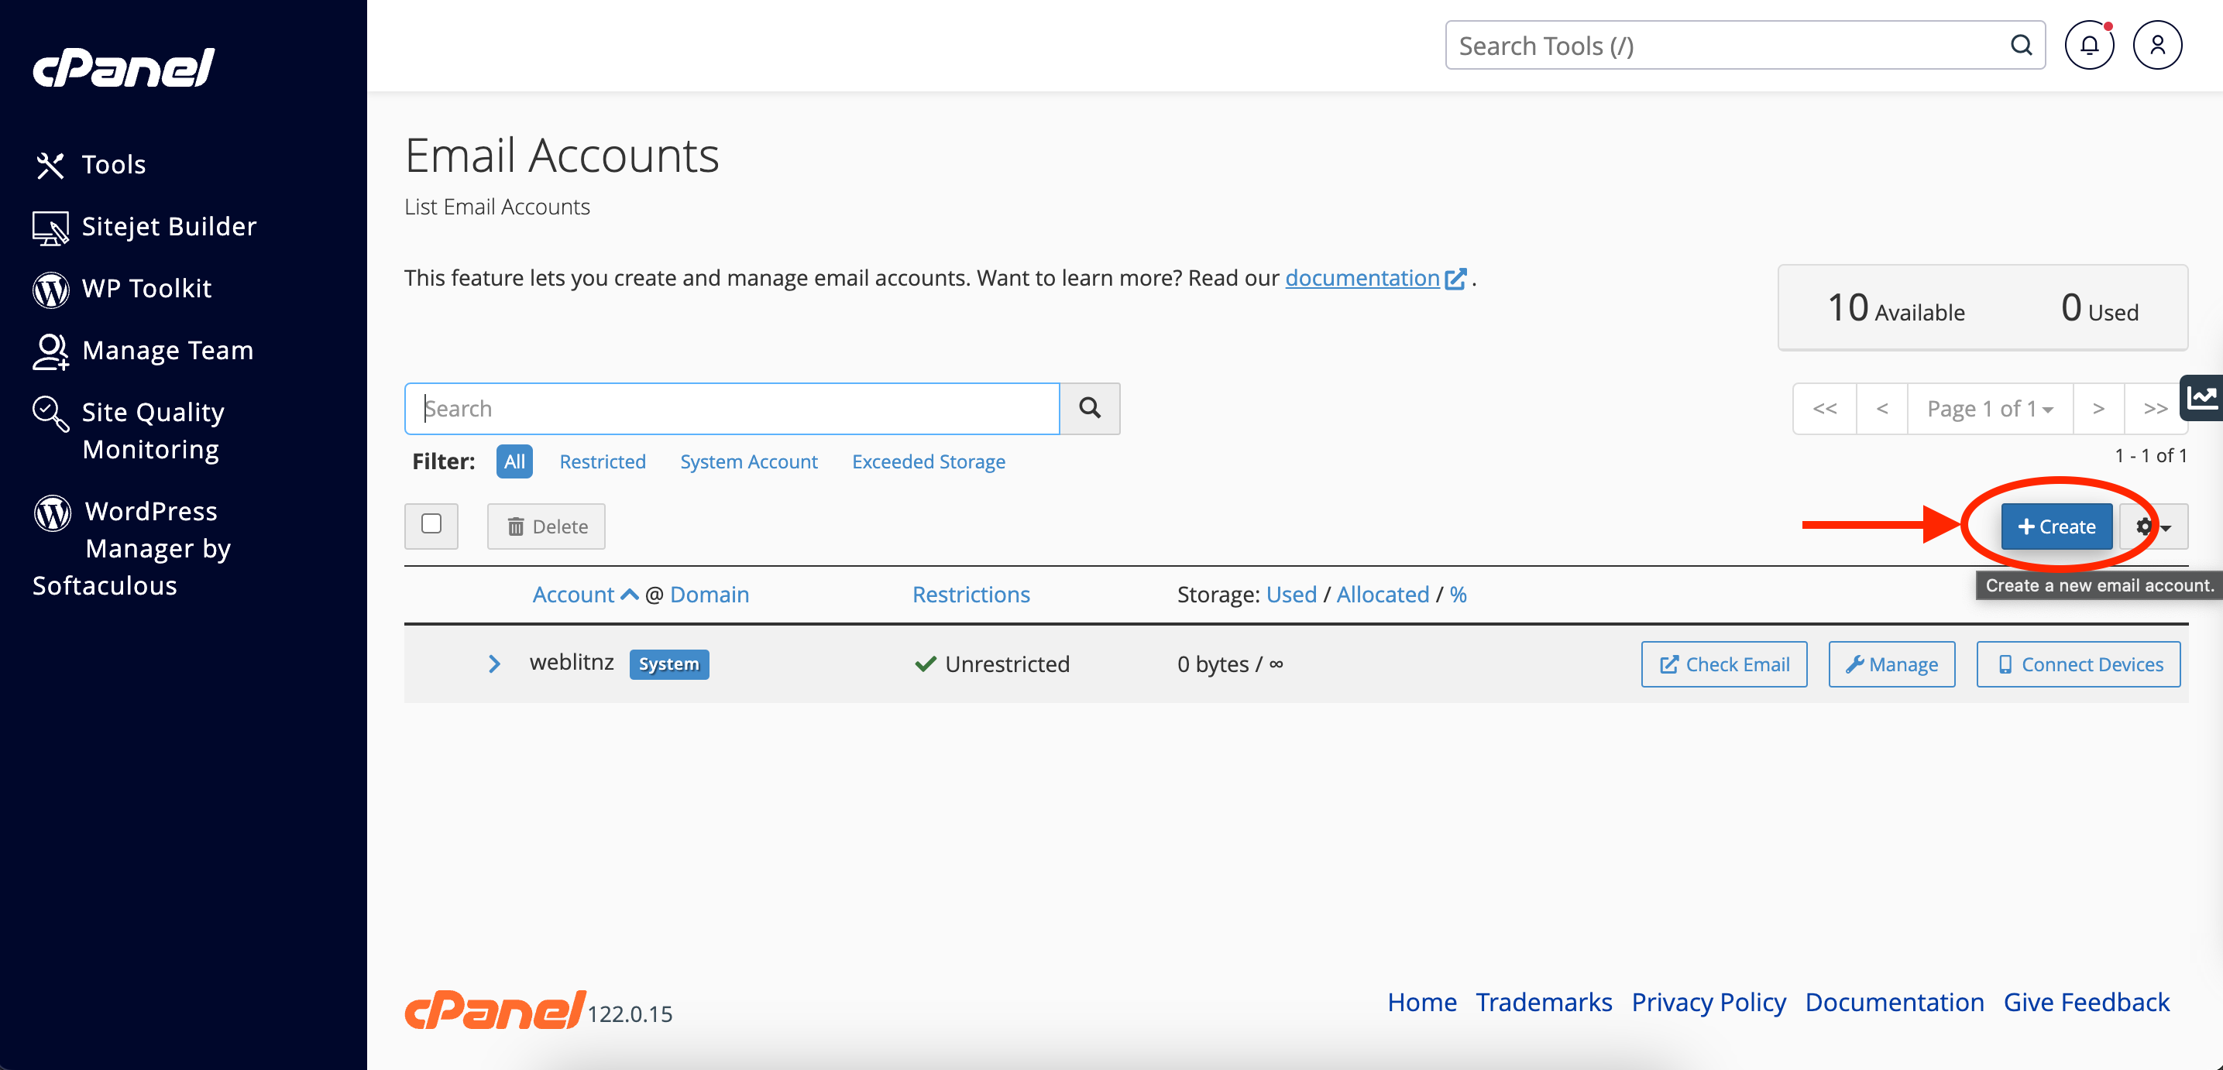This screenshot has width=2223, height=1070.
Task: Click the Unrestricted status text
Action: [x=1006, y=664]
